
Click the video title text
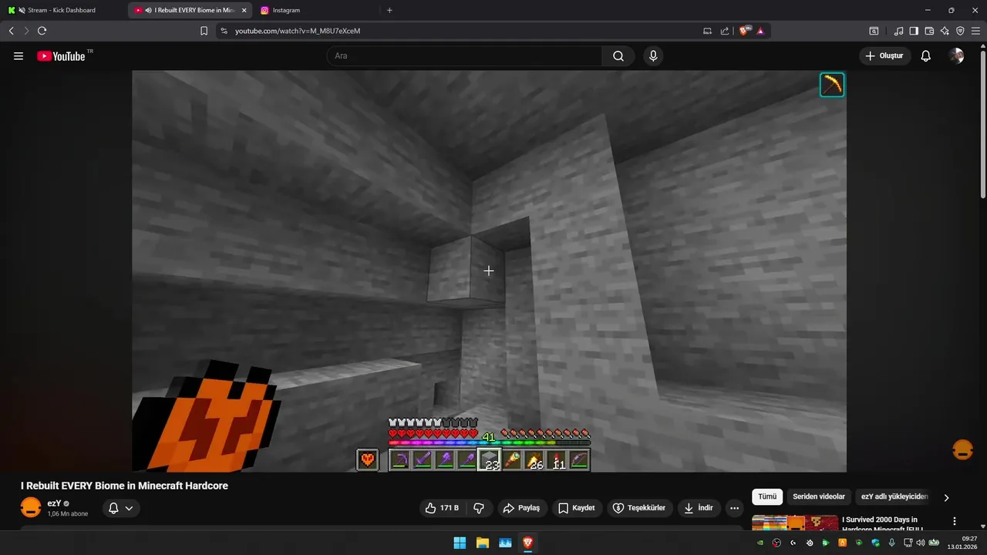click(124, 486)
